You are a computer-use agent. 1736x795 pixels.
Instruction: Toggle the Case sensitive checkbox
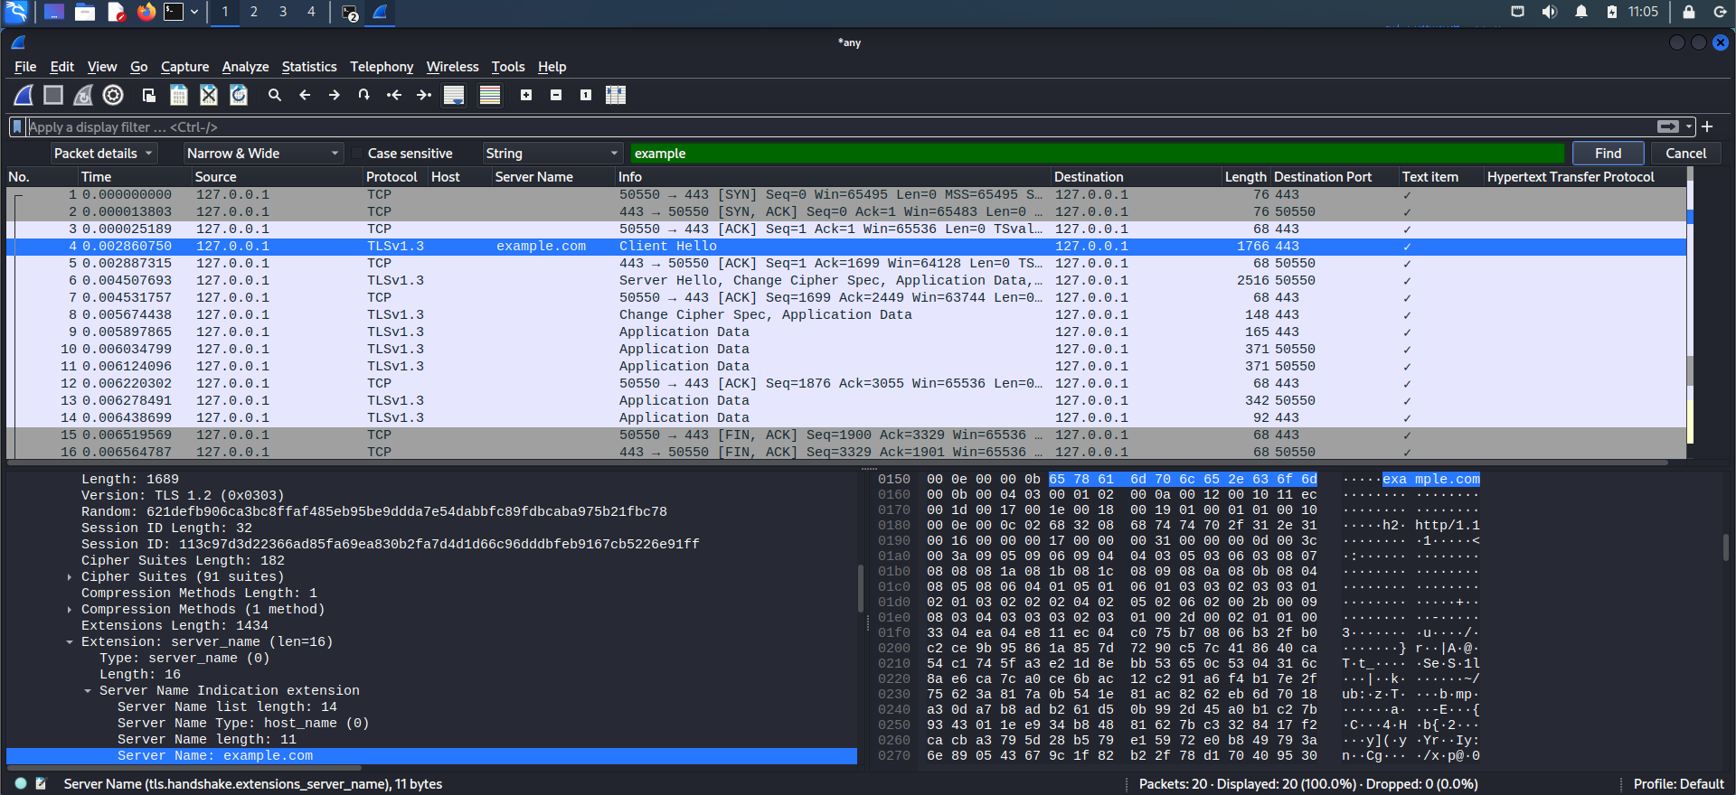(x=357, y=154)
